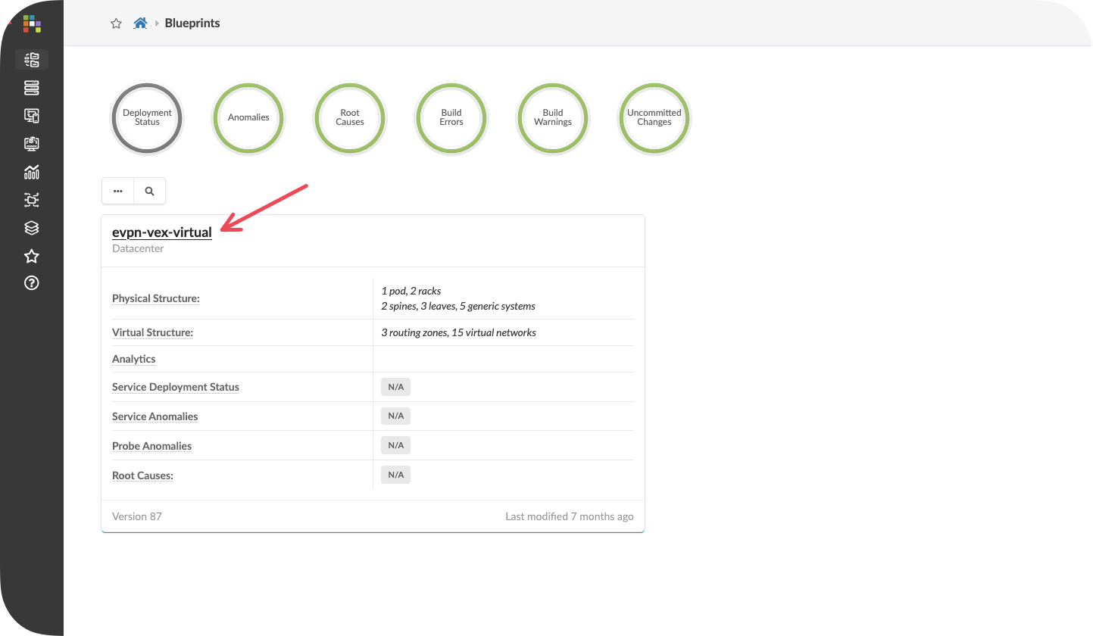Open the Blueprints icon in the sidebar
Viewport: 1093px width, 636px height.
coord(32,60)
